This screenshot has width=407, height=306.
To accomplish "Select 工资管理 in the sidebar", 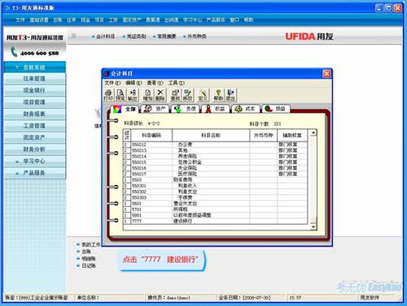I will tap(34, 126).
